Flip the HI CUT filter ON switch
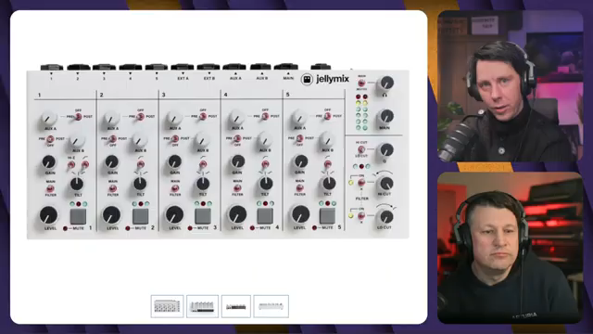 pyautogui.click(x=361, y=183)
